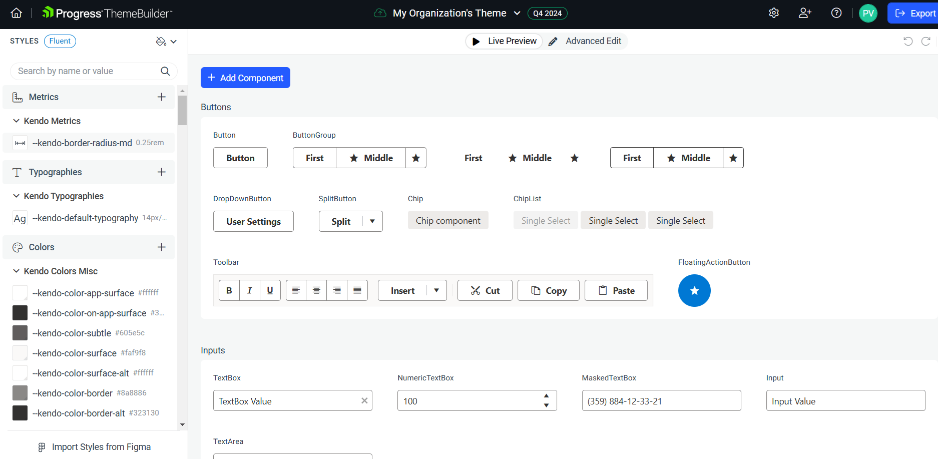Click the MaskedTextBox phone number field
This screenshot has height=459, width=938.
pyautogui.click(x=661, y=400)
